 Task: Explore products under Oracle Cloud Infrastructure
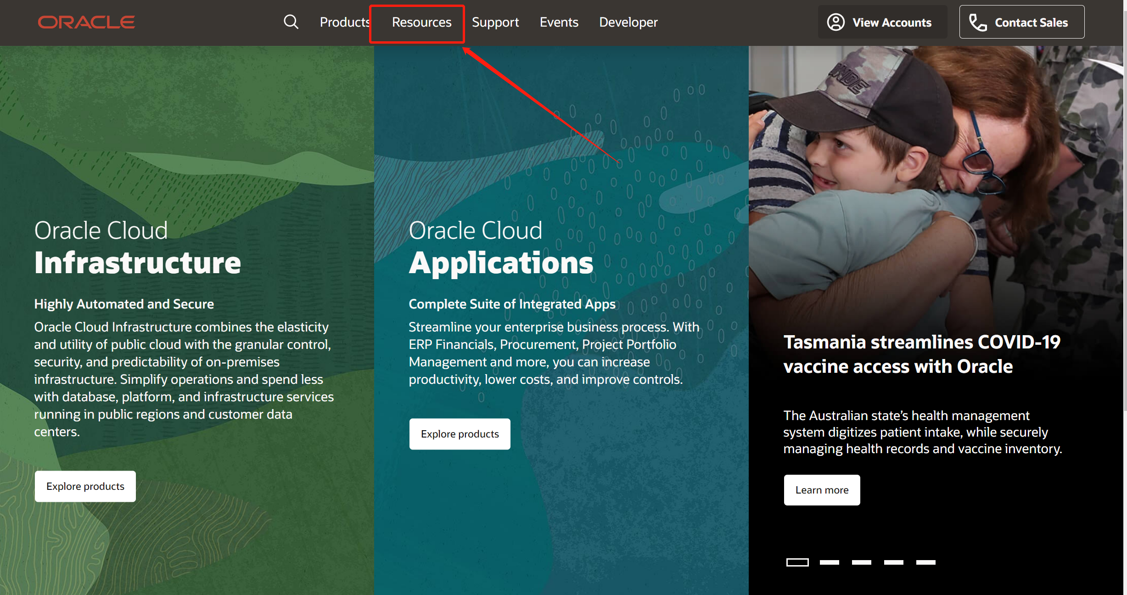coord(85,486)
